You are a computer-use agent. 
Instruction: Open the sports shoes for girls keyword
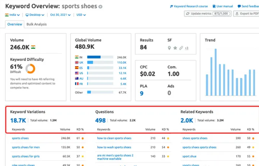26,156
